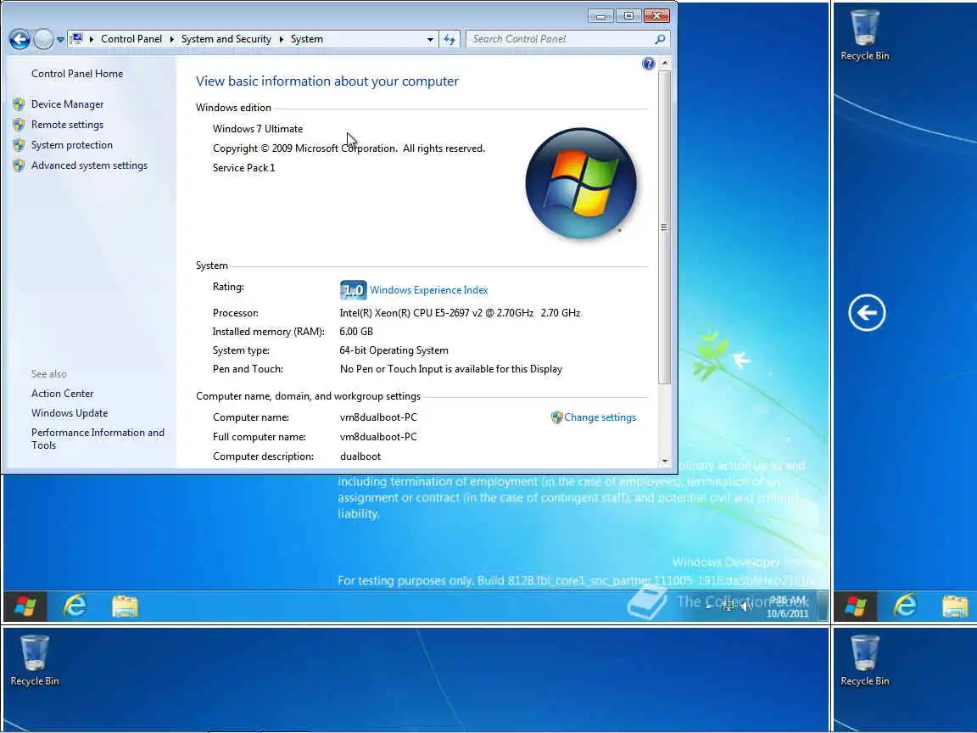Click Change settings for computer name
Image resolution: width=977 pixels, height=733 pixels.
point(600,417)
